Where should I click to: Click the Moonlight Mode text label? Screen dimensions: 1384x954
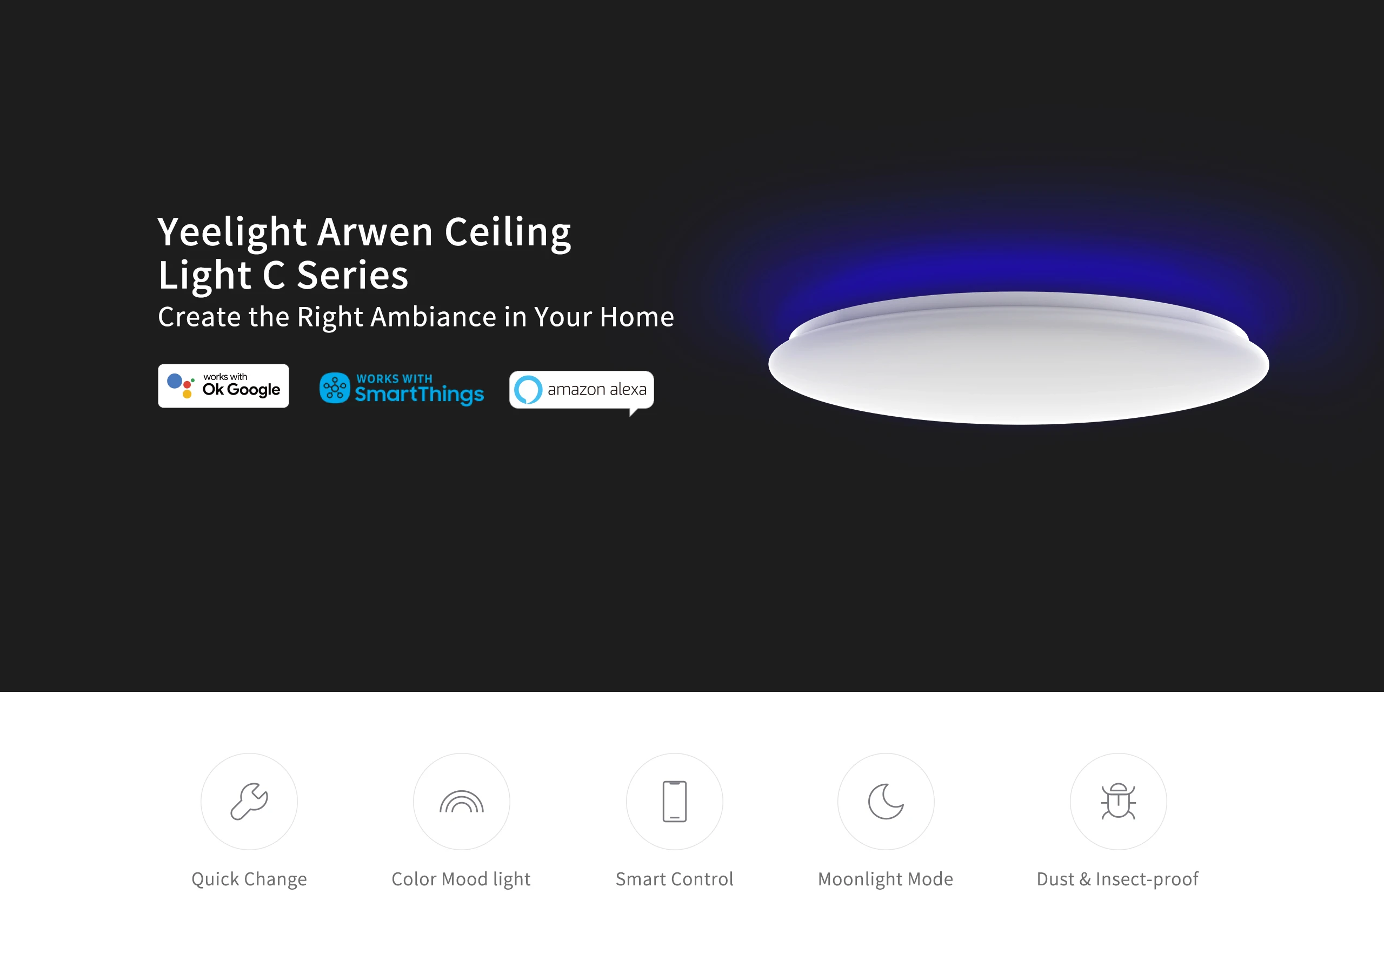click(886, 879)
